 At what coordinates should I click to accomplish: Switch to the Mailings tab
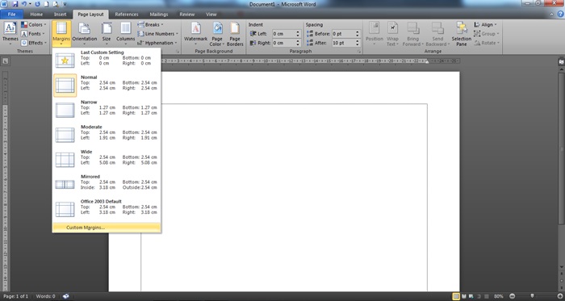click(x=159, y=15)
